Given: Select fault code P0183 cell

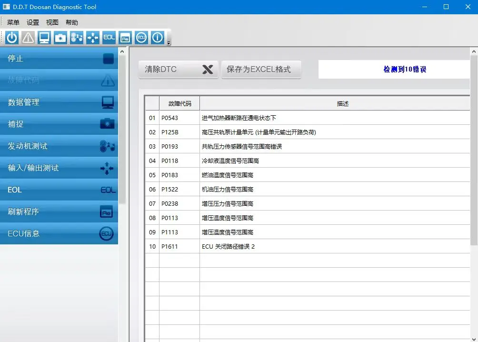Looking at the screenshot, I should (179, 175).
